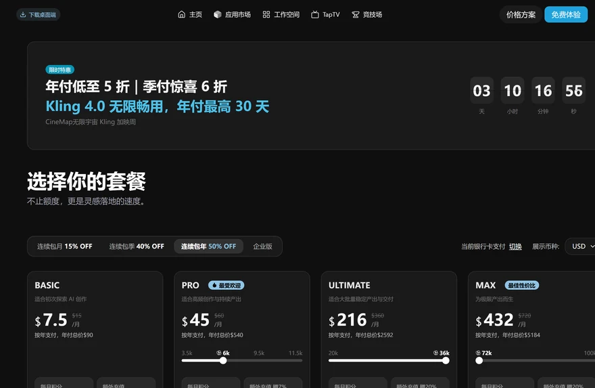Screen dimensions: 595x388
Task: Click the BASIC plan title
Action: click(x=47, y=285)
